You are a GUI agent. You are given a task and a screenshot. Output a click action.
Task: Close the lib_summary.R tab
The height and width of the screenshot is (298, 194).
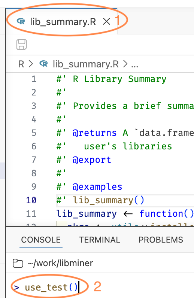[x=106, y=21]
